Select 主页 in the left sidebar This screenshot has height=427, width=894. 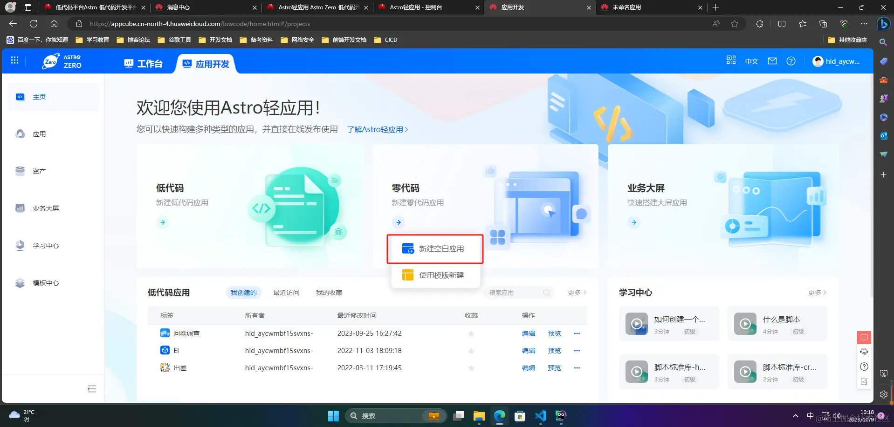[x=53, y=97]
